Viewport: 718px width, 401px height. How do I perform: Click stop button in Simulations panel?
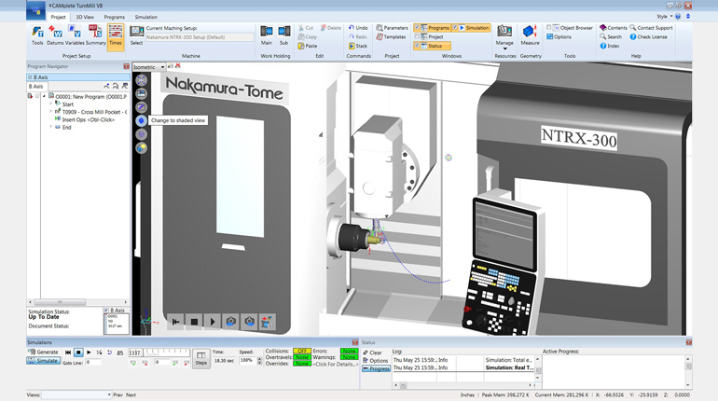(78, 353)
